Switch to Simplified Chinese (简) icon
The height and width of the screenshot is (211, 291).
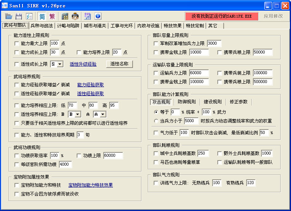coord(42,16)
